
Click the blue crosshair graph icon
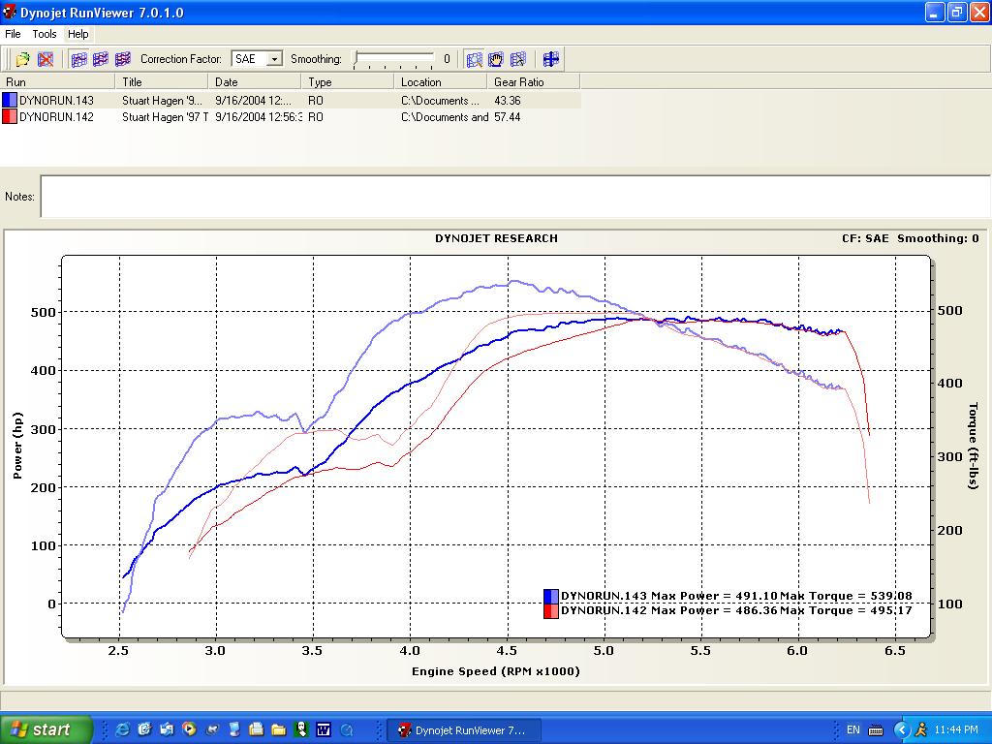(x=550, y=59)
